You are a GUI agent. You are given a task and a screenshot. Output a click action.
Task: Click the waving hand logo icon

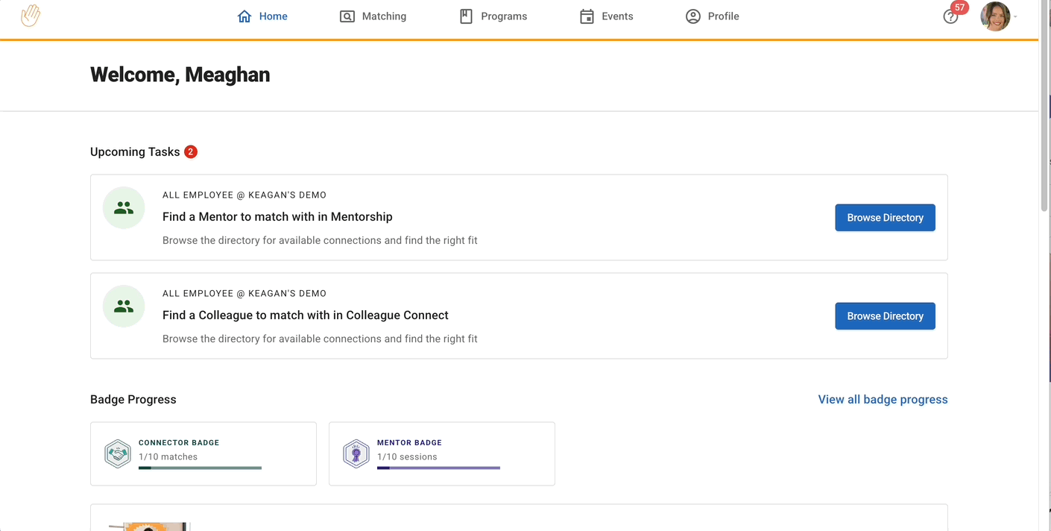click(31, 16)
